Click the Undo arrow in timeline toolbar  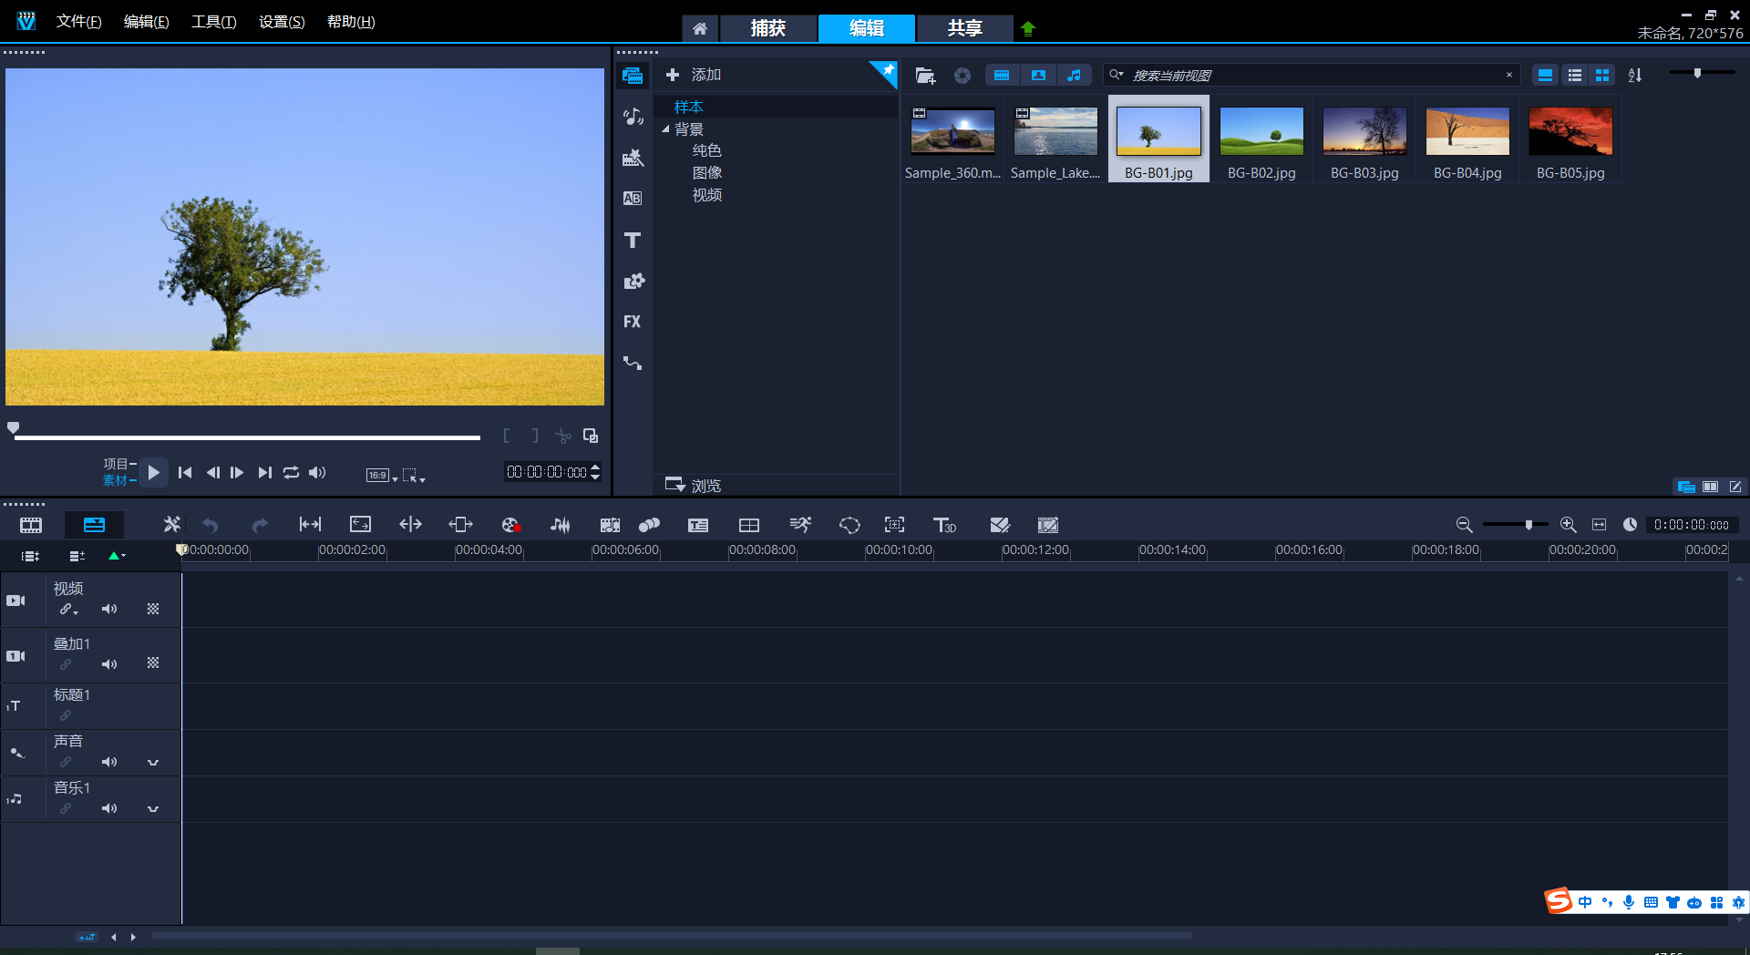(x=211, y=525)
